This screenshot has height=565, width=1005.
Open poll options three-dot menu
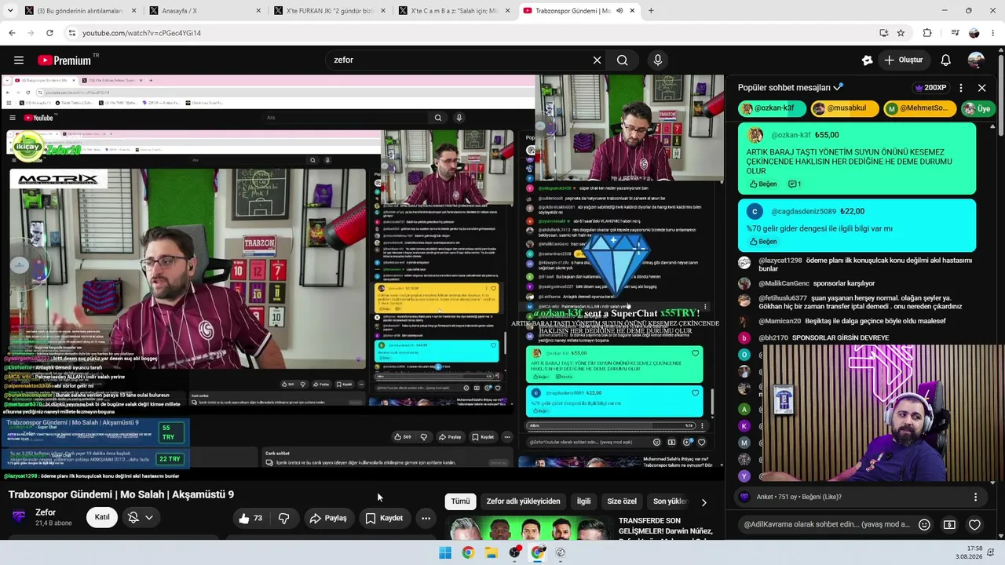click(x=975, y=497)
